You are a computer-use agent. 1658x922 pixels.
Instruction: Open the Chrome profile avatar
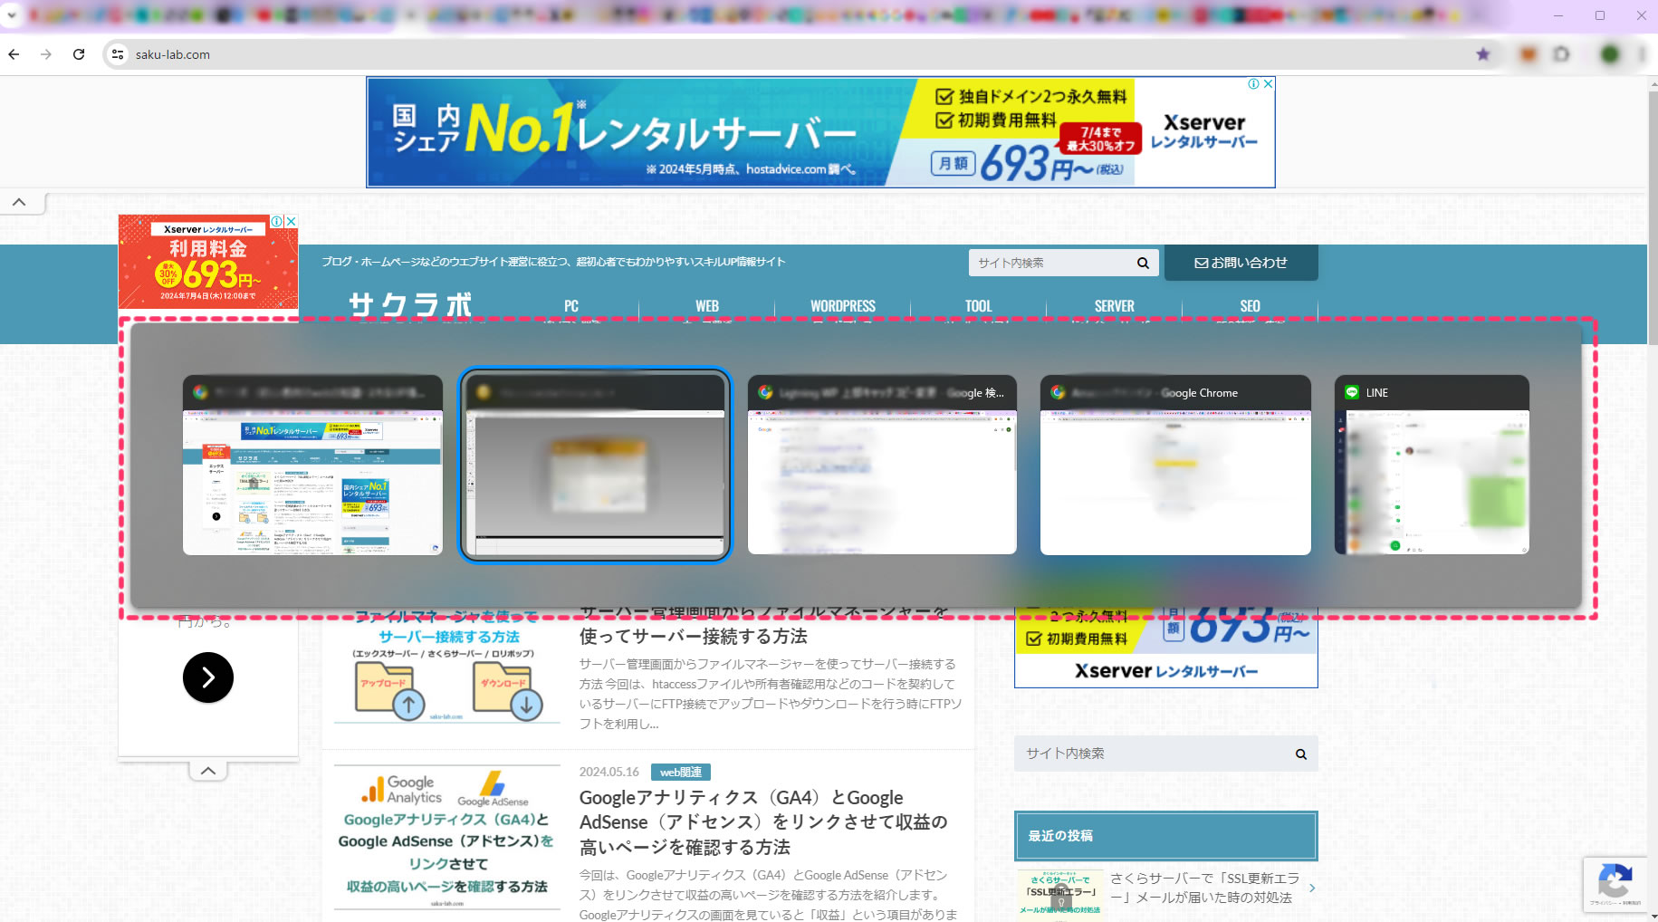[x=1609, y=54]
